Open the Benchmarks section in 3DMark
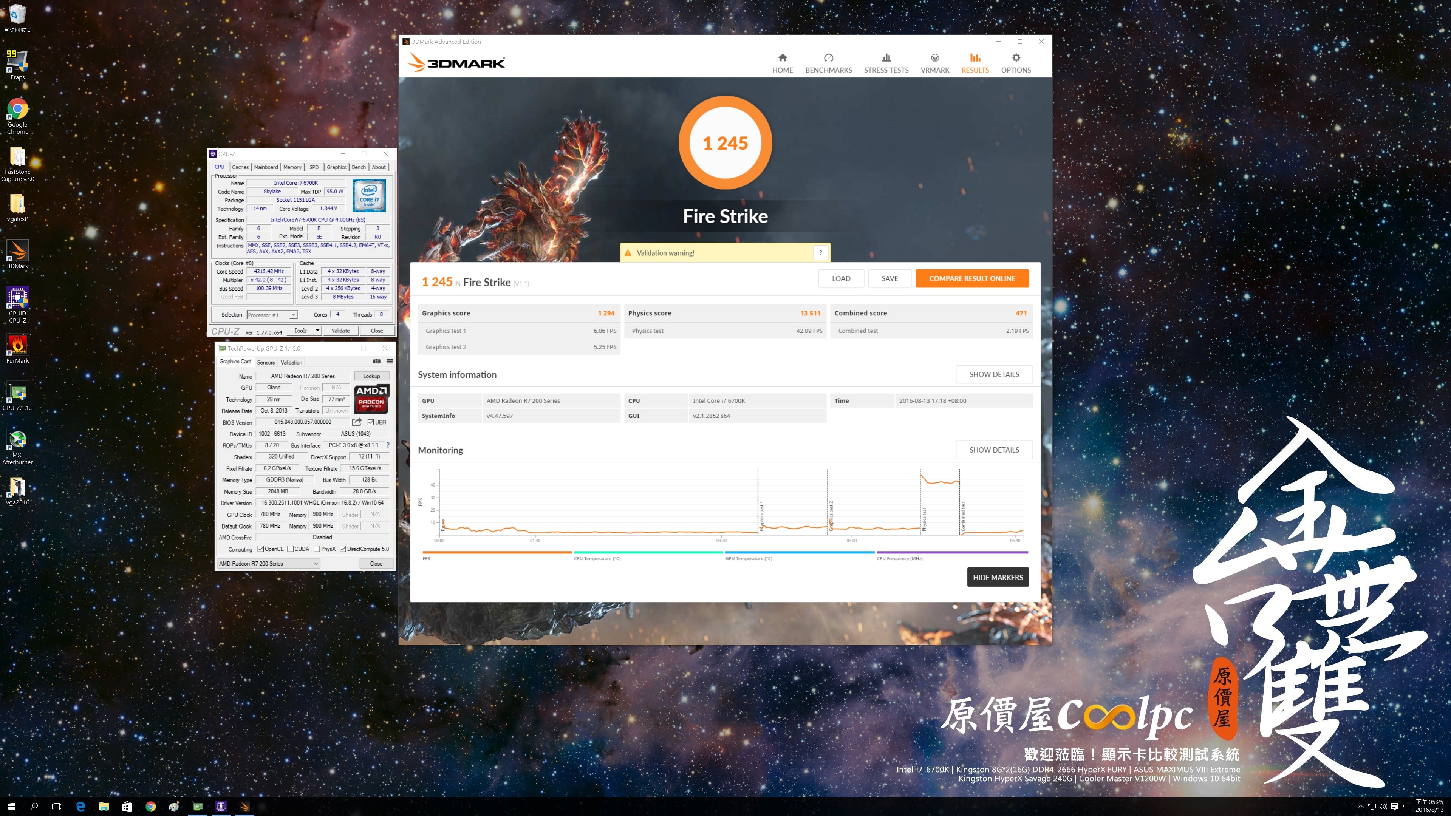Screen dimensions: 1451x816 pos(829,63)
